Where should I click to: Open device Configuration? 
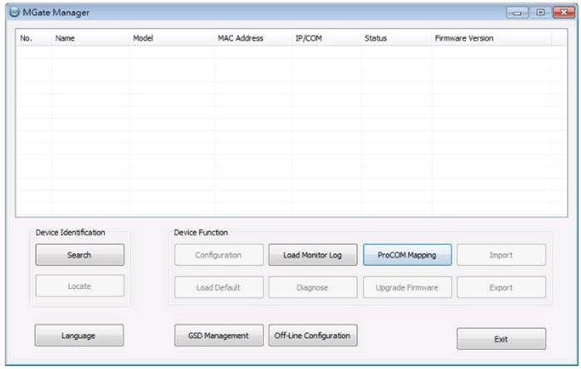218,255
